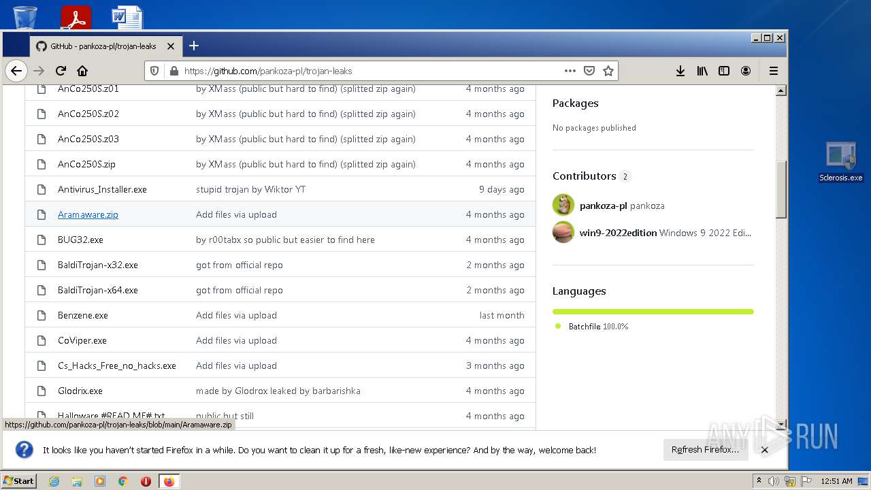Go back with the browser Back arrow
The image size is (871, 490).
click(x=16, y=71)
